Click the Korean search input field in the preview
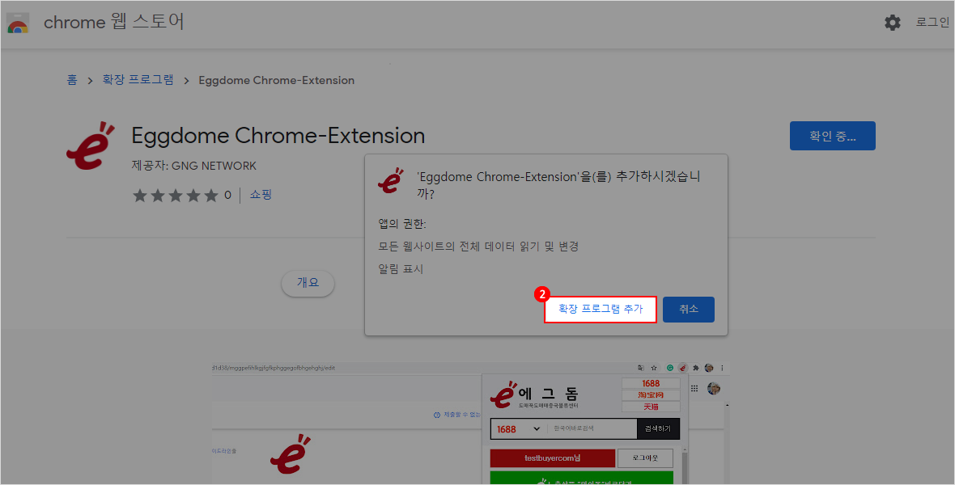Screen dimensions: 955x485 591,429
